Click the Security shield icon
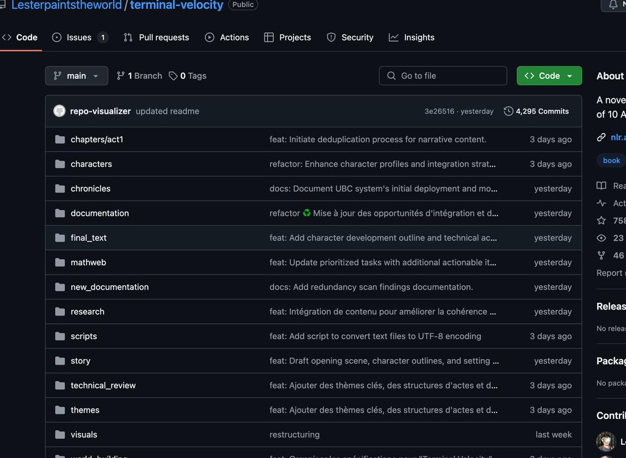The image size is (626, 458). click(x=331, y=37)
